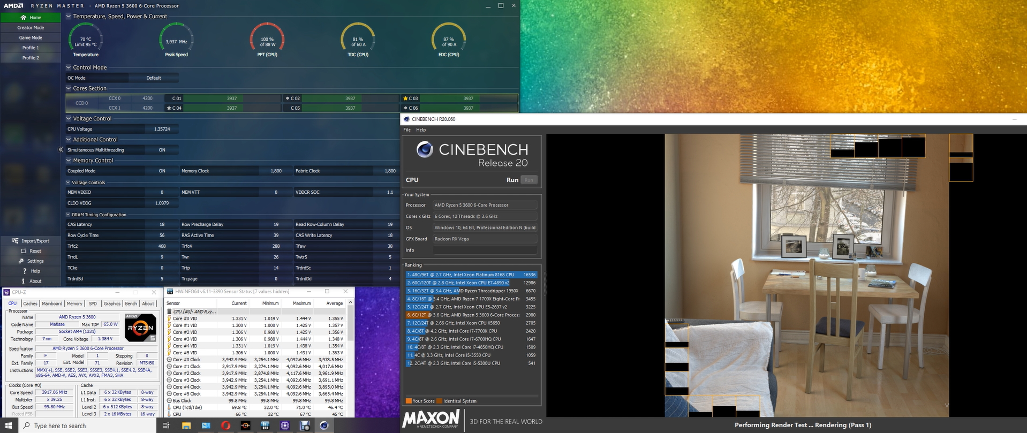Toggle Coupled Mode ON switch
Viewport: 1027px width, 433px height.
162,171
